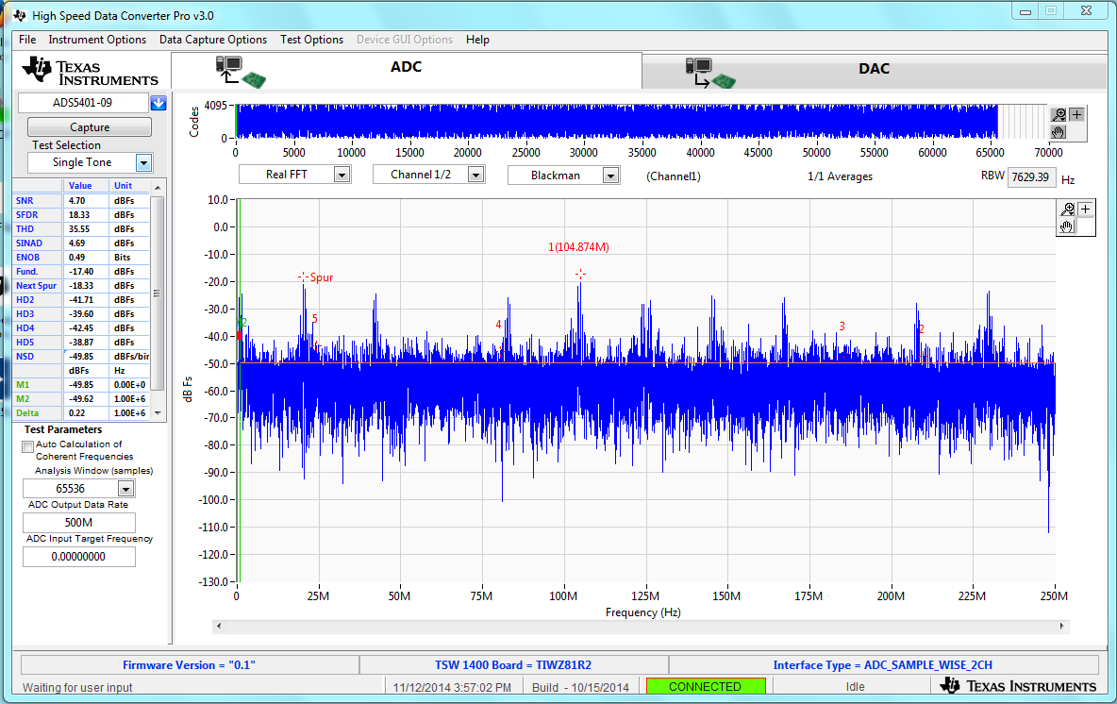Screen dimensions: 1117x704
Task: Click the Spur marker label on graph
Action: pos(322,277)
